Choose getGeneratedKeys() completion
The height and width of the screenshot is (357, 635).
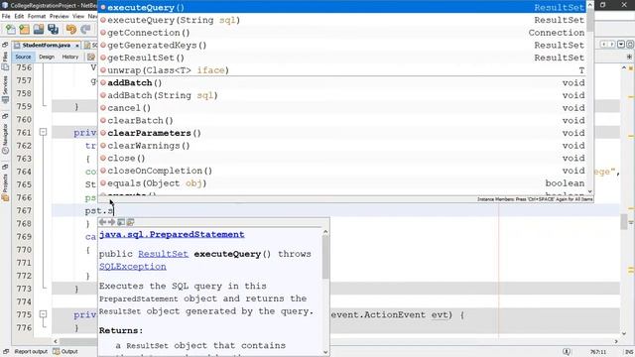342,45
